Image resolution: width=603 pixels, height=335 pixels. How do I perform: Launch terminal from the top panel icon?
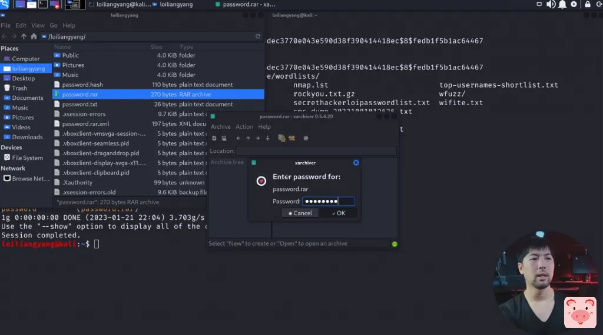[43, 4]
